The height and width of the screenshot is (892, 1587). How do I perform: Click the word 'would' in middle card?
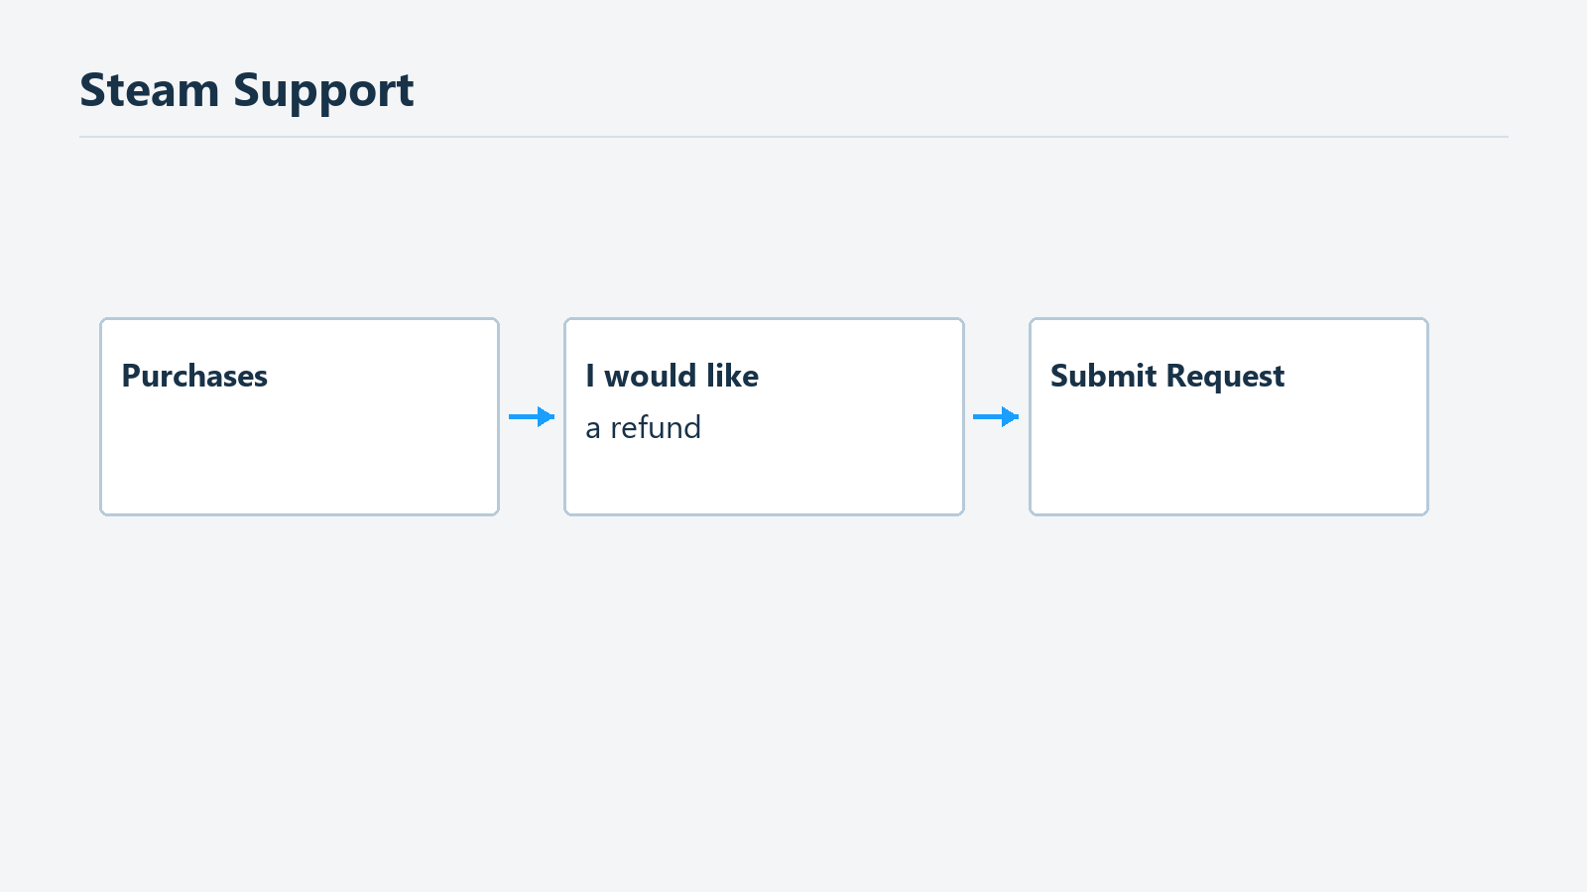[x=651, y=376]
